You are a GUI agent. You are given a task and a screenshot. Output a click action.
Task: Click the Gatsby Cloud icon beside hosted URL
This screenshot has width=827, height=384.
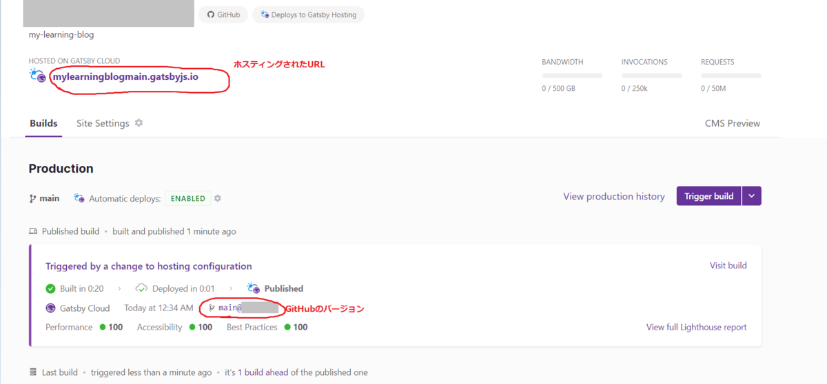pyautogui.click(x=38, y=76)
